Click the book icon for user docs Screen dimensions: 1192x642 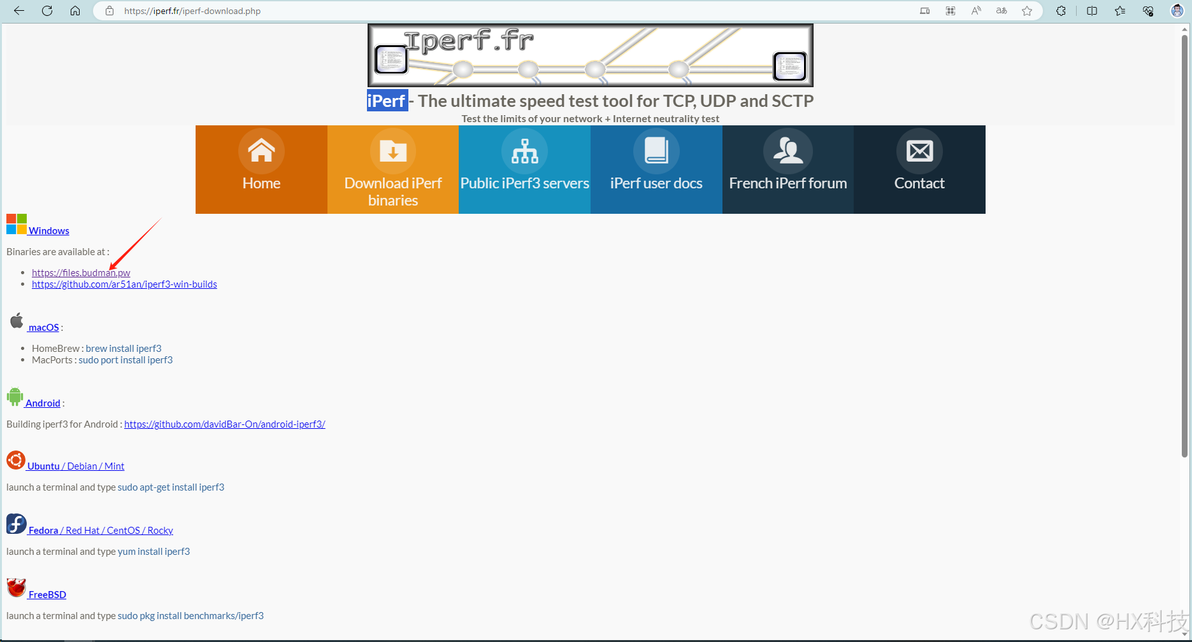(656, 151)
